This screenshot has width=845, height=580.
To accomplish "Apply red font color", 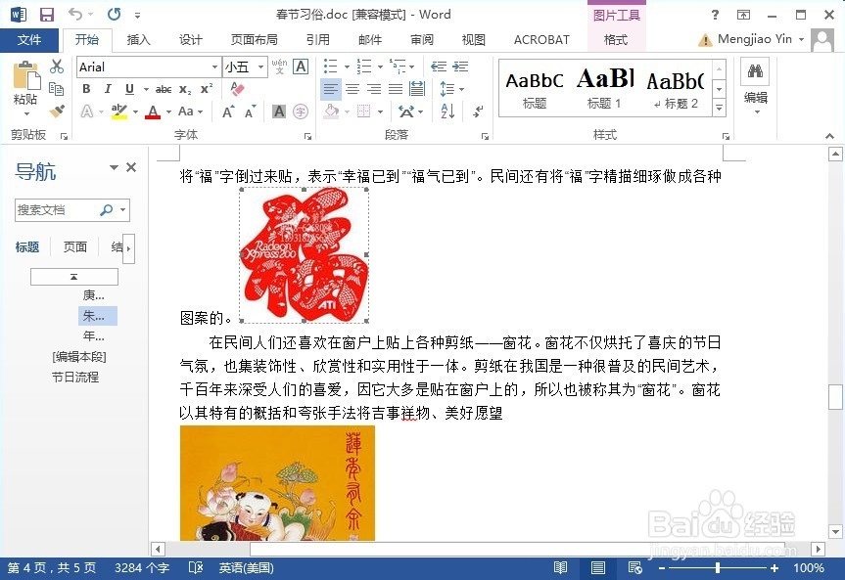I will click(x=153, y=112).
